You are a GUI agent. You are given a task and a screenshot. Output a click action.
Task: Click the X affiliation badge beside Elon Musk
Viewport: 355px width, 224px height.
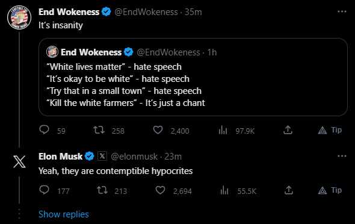102,156
